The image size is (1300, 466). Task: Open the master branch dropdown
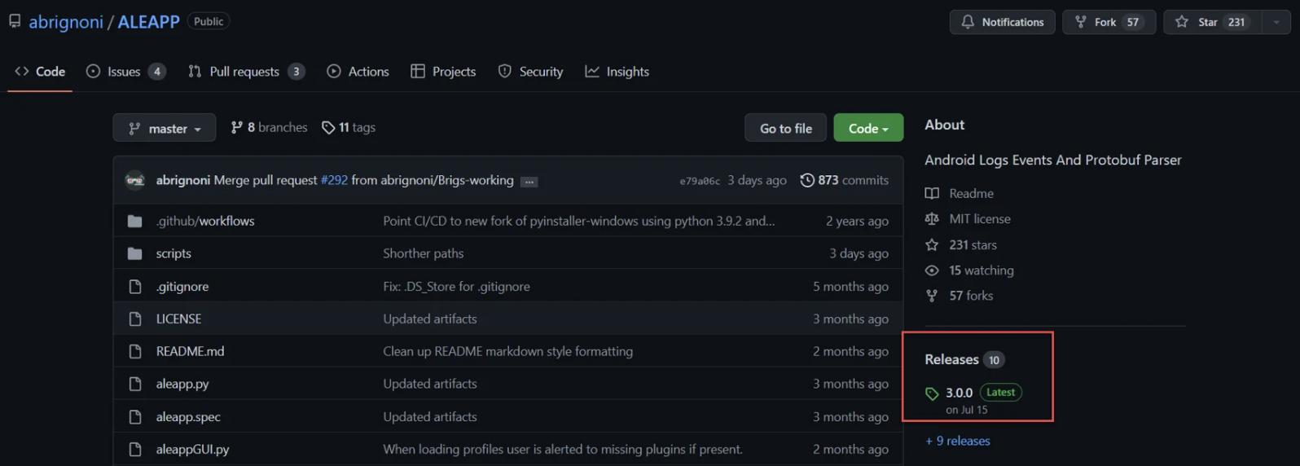[x=165, y=128]
